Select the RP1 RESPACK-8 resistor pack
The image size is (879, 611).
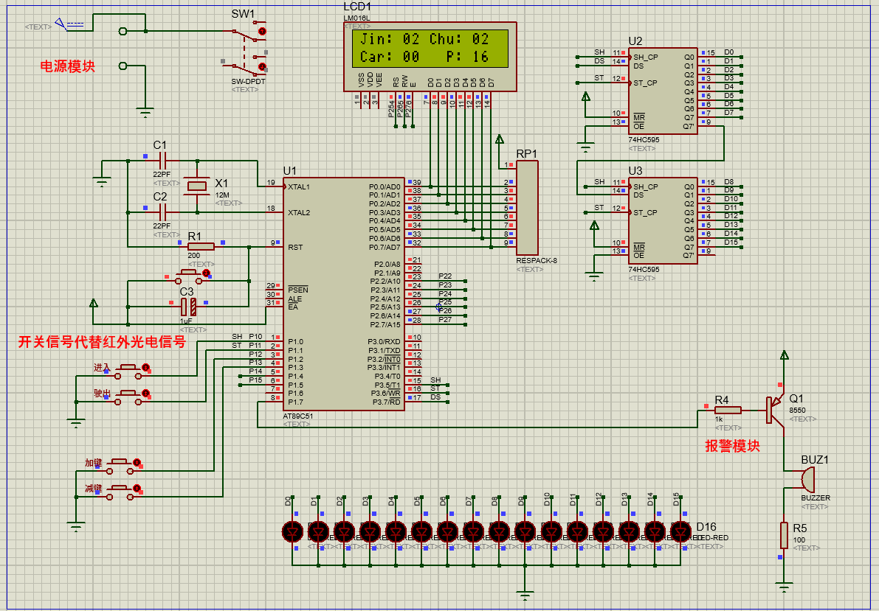tap(527, 208)
